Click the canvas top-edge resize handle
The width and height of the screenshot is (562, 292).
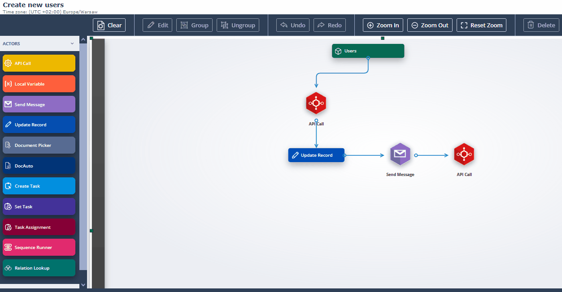pyautogui.click(x=383, y=38)
